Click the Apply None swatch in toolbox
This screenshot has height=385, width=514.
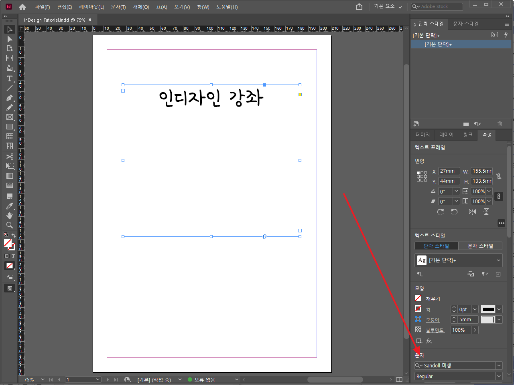[10, 266]
